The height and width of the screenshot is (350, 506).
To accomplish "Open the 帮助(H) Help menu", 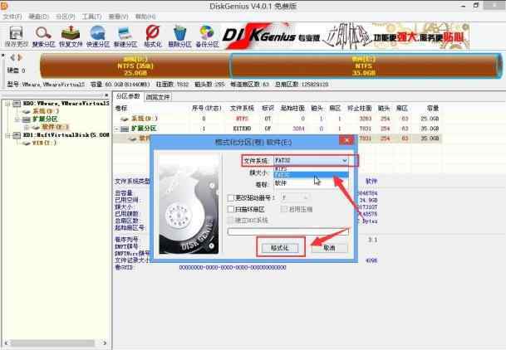I will click(x=145, y=17).
